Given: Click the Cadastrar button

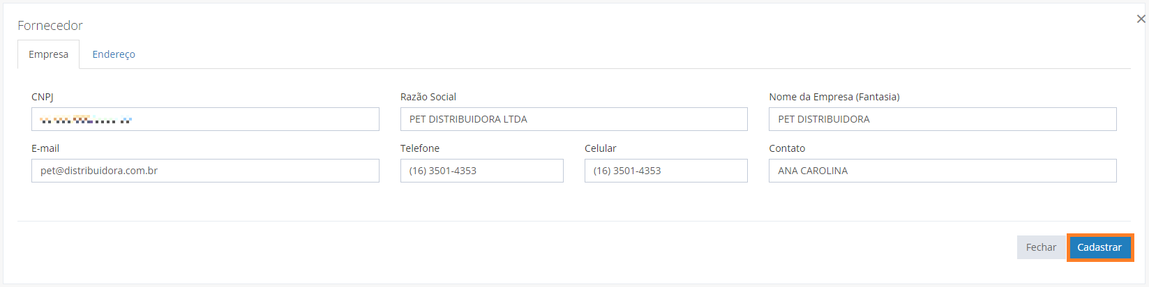Looking at the screenshot, I should 1099,247.
